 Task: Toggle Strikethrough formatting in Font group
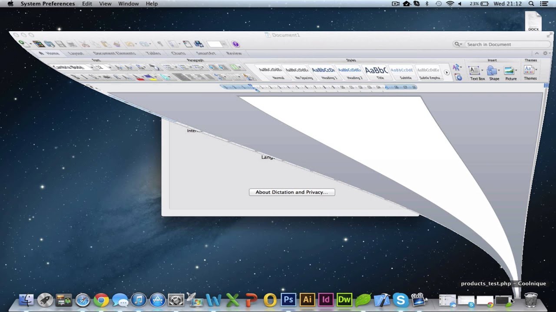tap(107, 77)
